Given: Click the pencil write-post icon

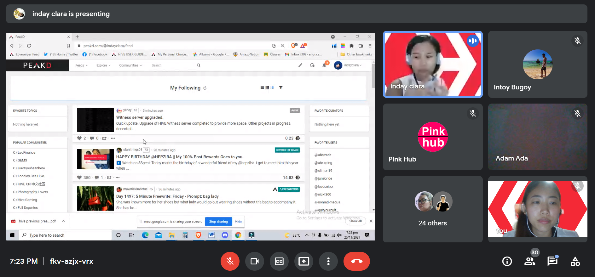Looking at the screenshot, I should pos(300,65).
